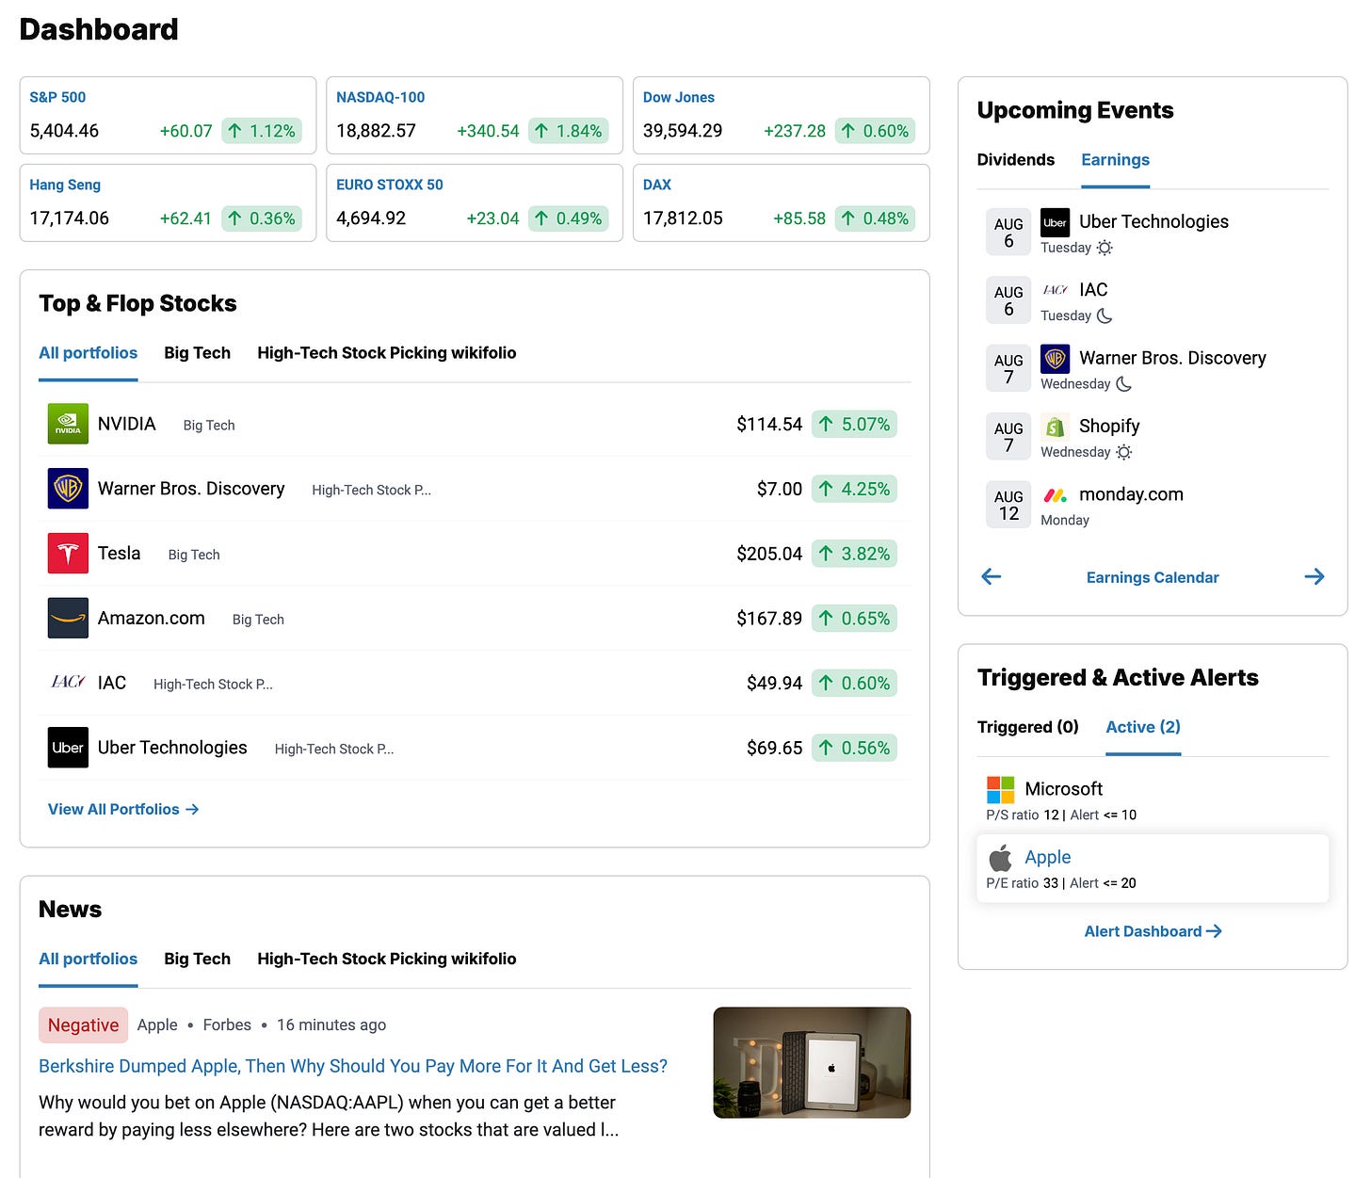Click the sun icon beside Shopify's Wednesday
The width and height of the screenshot is (1371, 1178).
(1123, 452)
